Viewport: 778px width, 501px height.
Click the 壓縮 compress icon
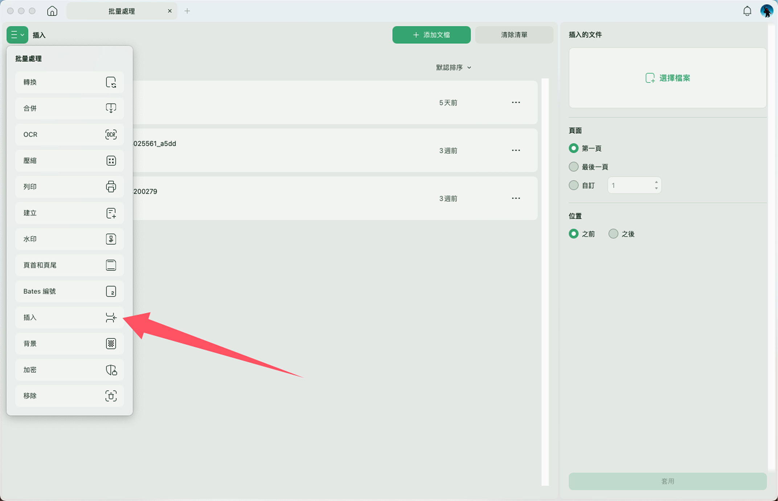click(111, 160)
